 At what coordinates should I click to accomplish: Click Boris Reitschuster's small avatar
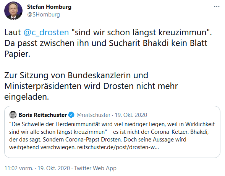tap(13, 115)
